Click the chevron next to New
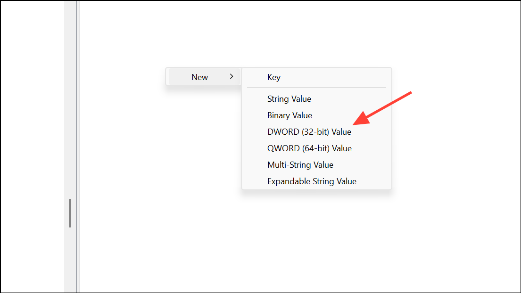Viewport: 521px width, 293px height. point(232,76)
